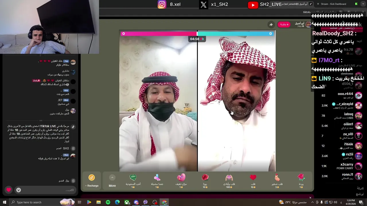Click the volume tray icon

336,202
